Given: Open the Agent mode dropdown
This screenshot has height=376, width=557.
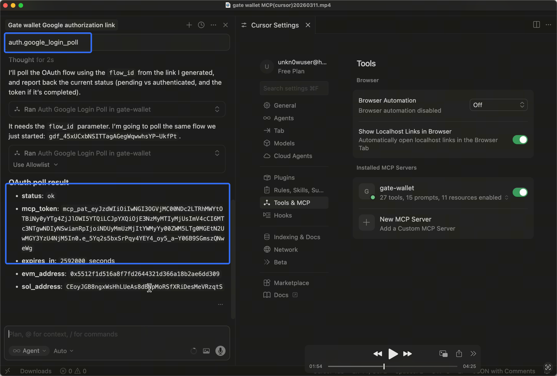Looking at the screenshot, I should pos(30,351).
